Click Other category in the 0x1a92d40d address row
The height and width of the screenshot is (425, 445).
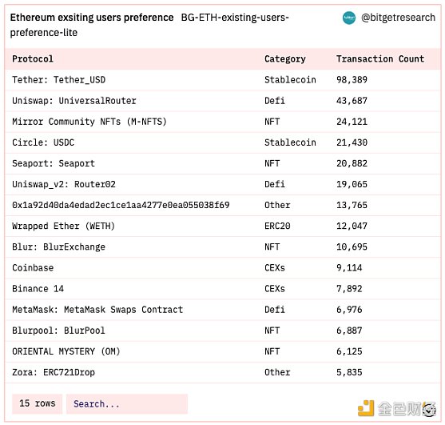(277, 205)
